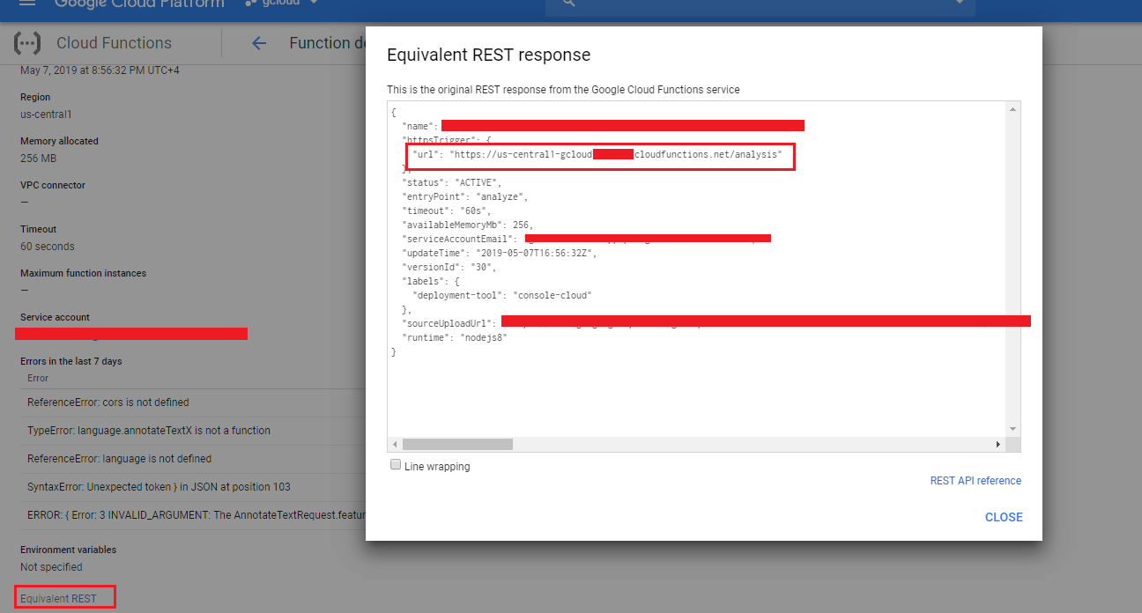Click the "url" line in the REST response
Viewport: 1142px width, 613px height.
tap(599, 154)
